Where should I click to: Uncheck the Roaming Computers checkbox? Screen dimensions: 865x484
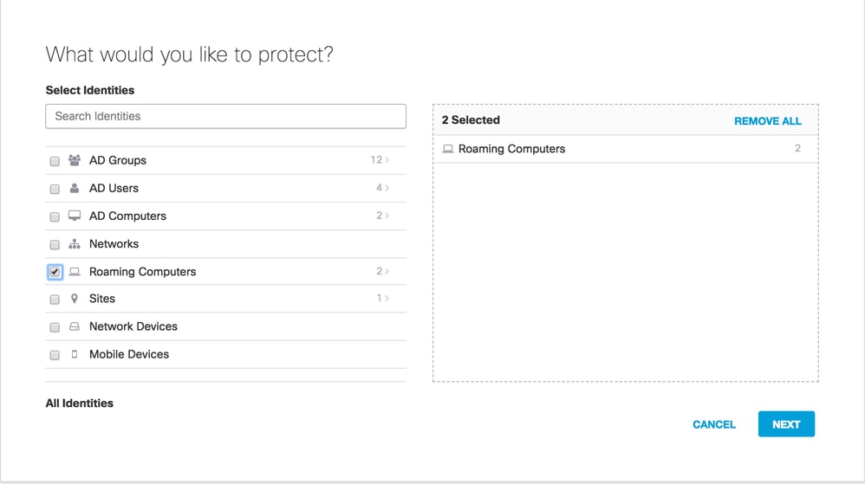coord(55,272)
